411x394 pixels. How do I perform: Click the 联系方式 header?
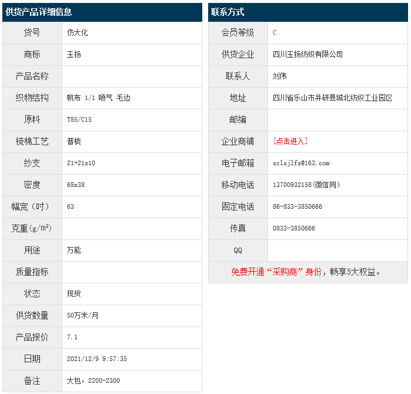(228, 12)
